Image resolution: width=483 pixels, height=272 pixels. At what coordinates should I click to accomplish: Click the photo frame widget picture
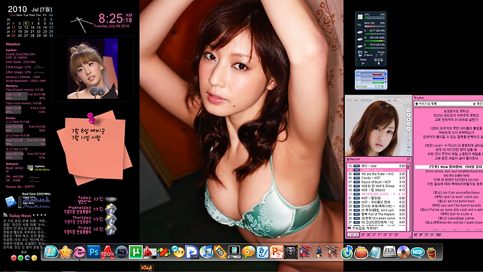[93, 69]
